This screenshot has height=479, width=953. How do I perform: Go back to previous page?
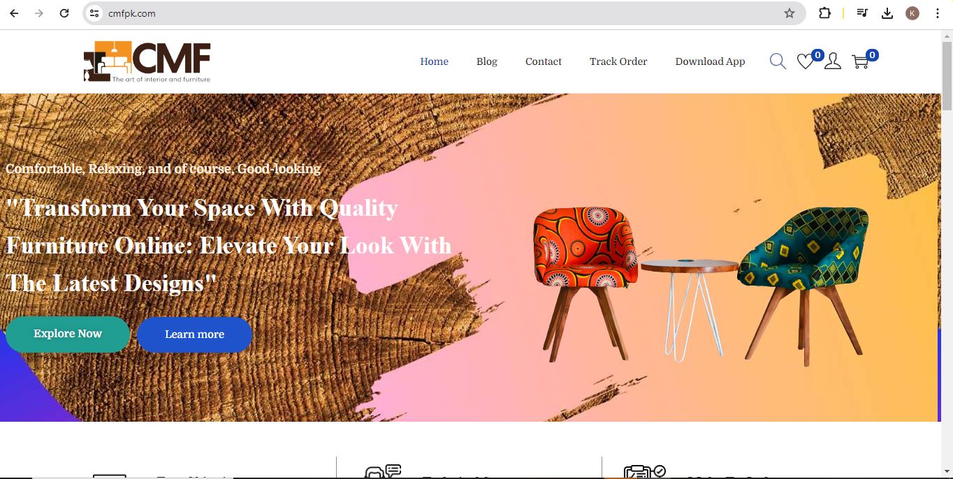point(14,13)
